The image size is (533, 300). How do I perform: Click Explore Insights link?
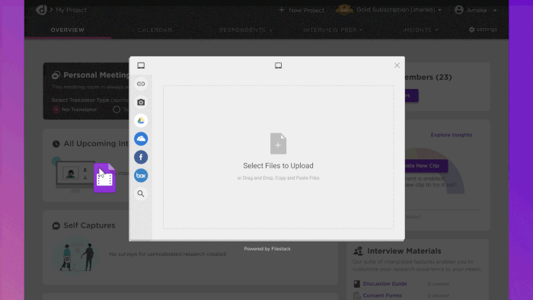(x=451, y=135)
